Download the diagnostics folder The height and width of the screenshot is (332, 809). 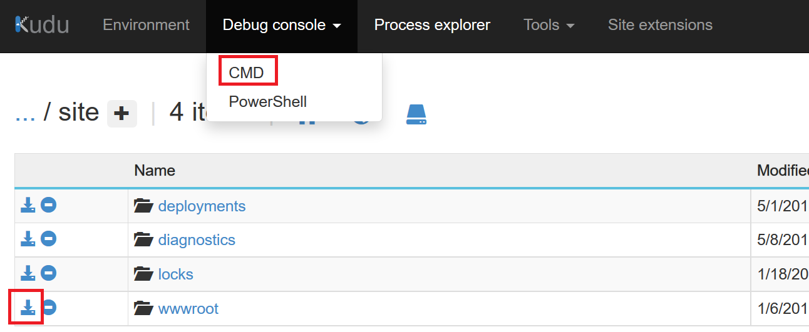pyautogui.click(x=28, y=239)
